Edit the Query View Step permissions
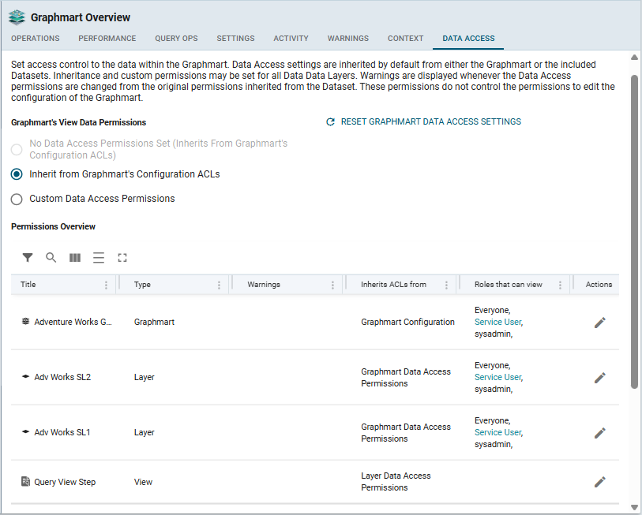The image size is (642, 515). (599, 482)
